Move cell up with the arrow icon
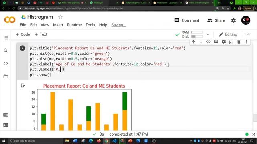Image resolution: width=257 pixels, height=144 pixels. coord(194,42)
